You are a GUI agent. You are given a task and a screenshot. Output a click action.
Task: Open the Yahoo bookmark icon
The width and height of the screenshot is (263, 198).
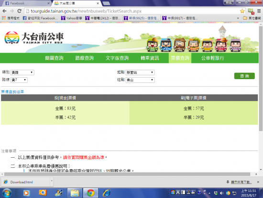(63, 18)
